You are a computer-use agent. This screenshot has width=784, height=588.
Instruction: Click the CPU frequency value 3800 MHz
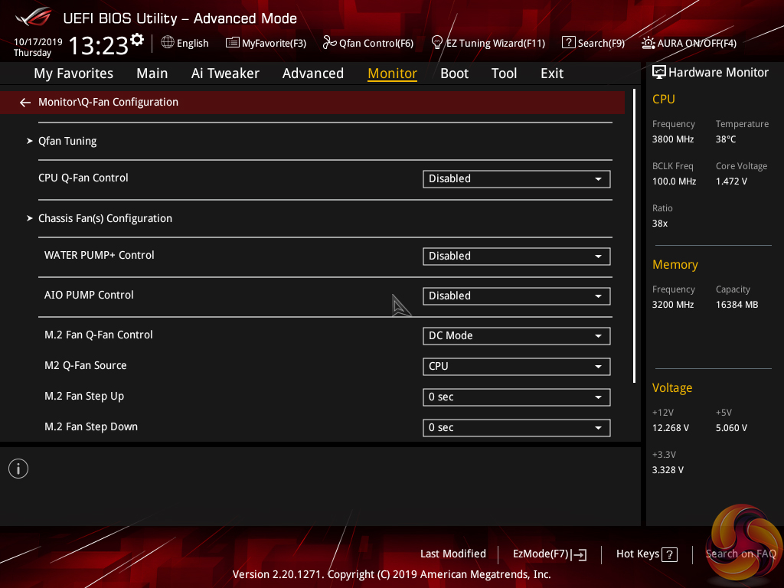[672, 139]
